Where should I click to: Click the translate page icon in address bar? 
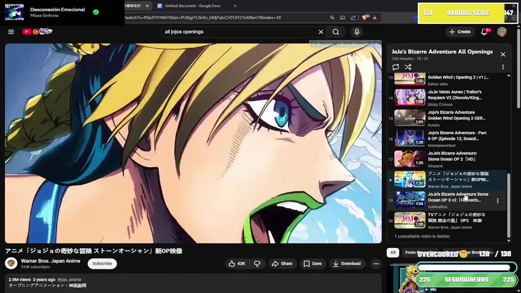pyautogui.click(x=332, y=17)
